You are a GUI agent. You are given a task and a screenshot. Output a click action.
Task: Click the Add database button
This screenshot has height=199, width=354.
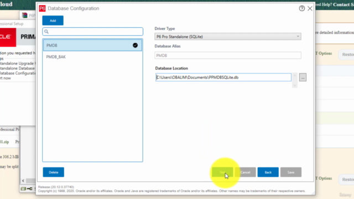[x=53, y=20]
